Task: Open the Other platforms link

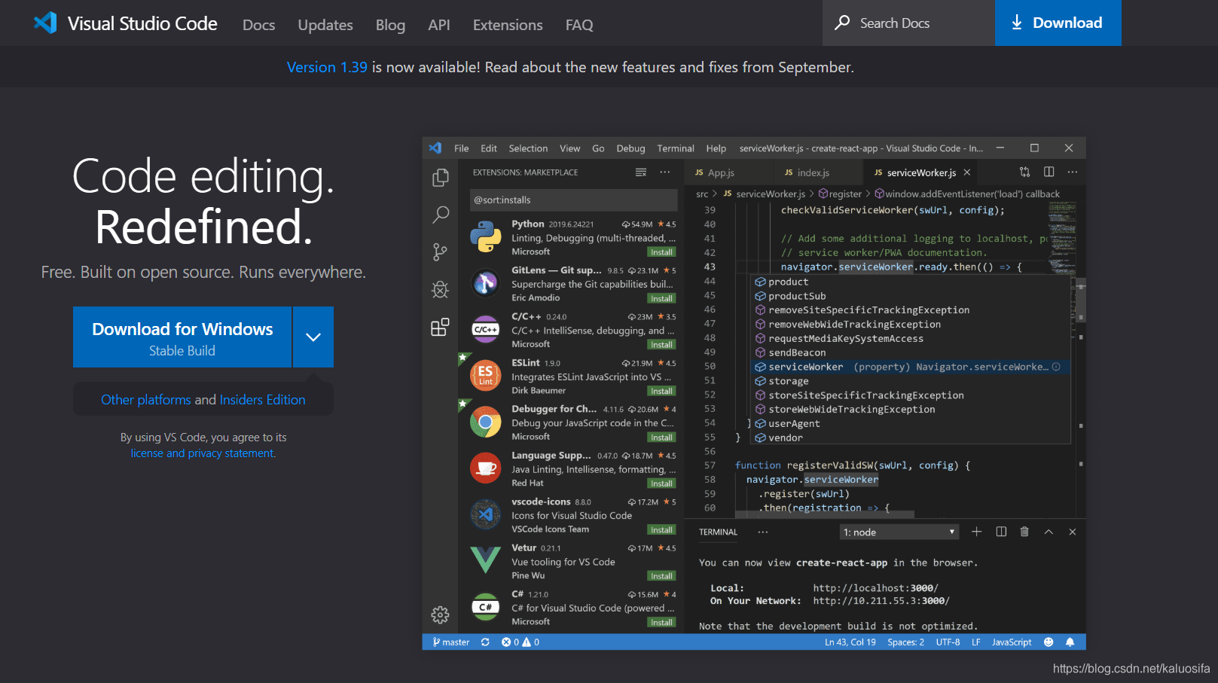Action: (146, 400)
